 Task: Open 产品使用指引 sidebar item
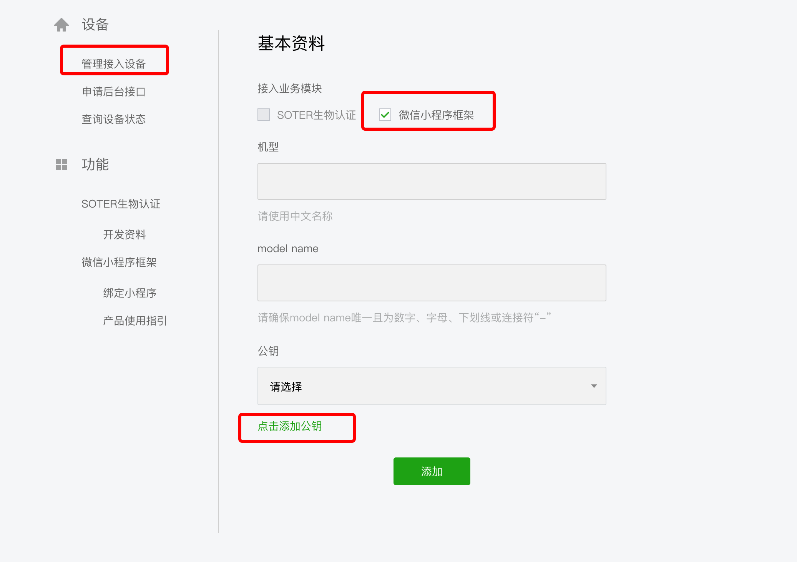pyautogui.click(x=135, y=321)
